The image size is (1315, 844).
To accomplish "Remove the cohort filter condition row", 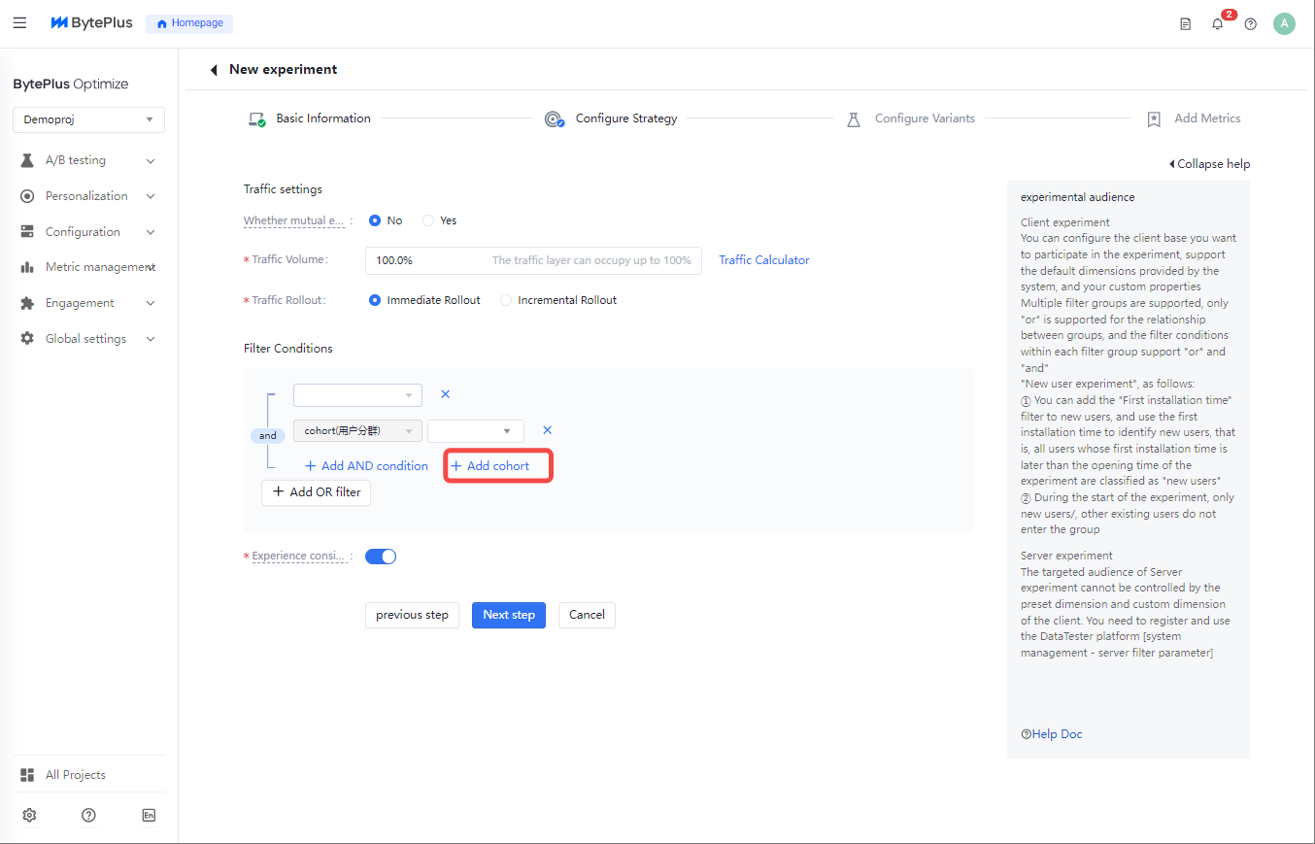I will tap(547, 430).
